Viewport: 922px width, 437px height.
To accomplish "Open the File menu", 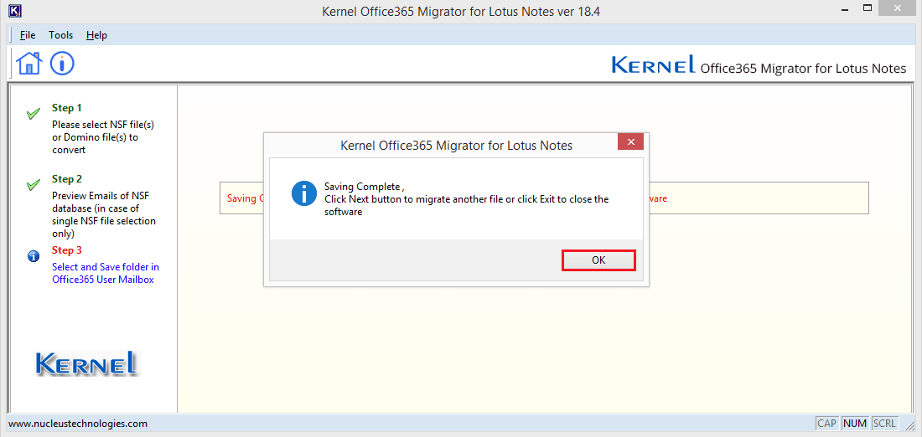I will 28,35.
